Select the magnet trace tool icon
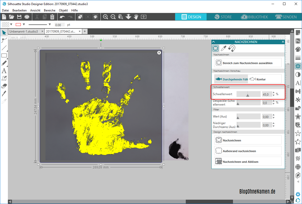Image resolution: width=302 pixels, height=204 pixels. click(231, 48)
